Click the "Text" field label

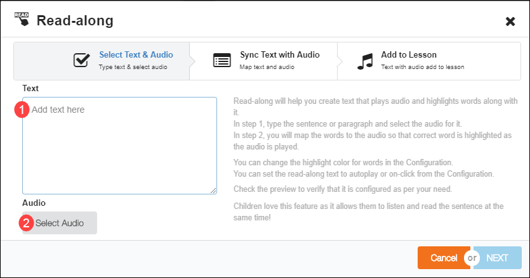click(30, 88)
